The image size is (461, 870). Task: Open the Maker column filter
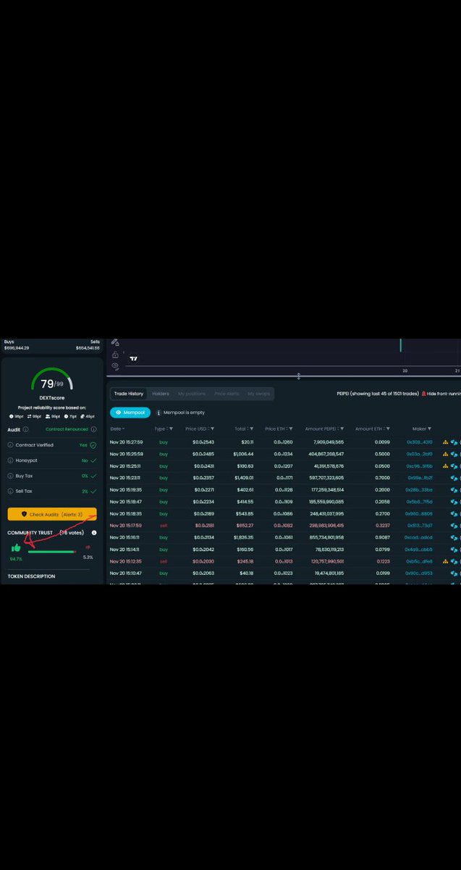(429, 429)
